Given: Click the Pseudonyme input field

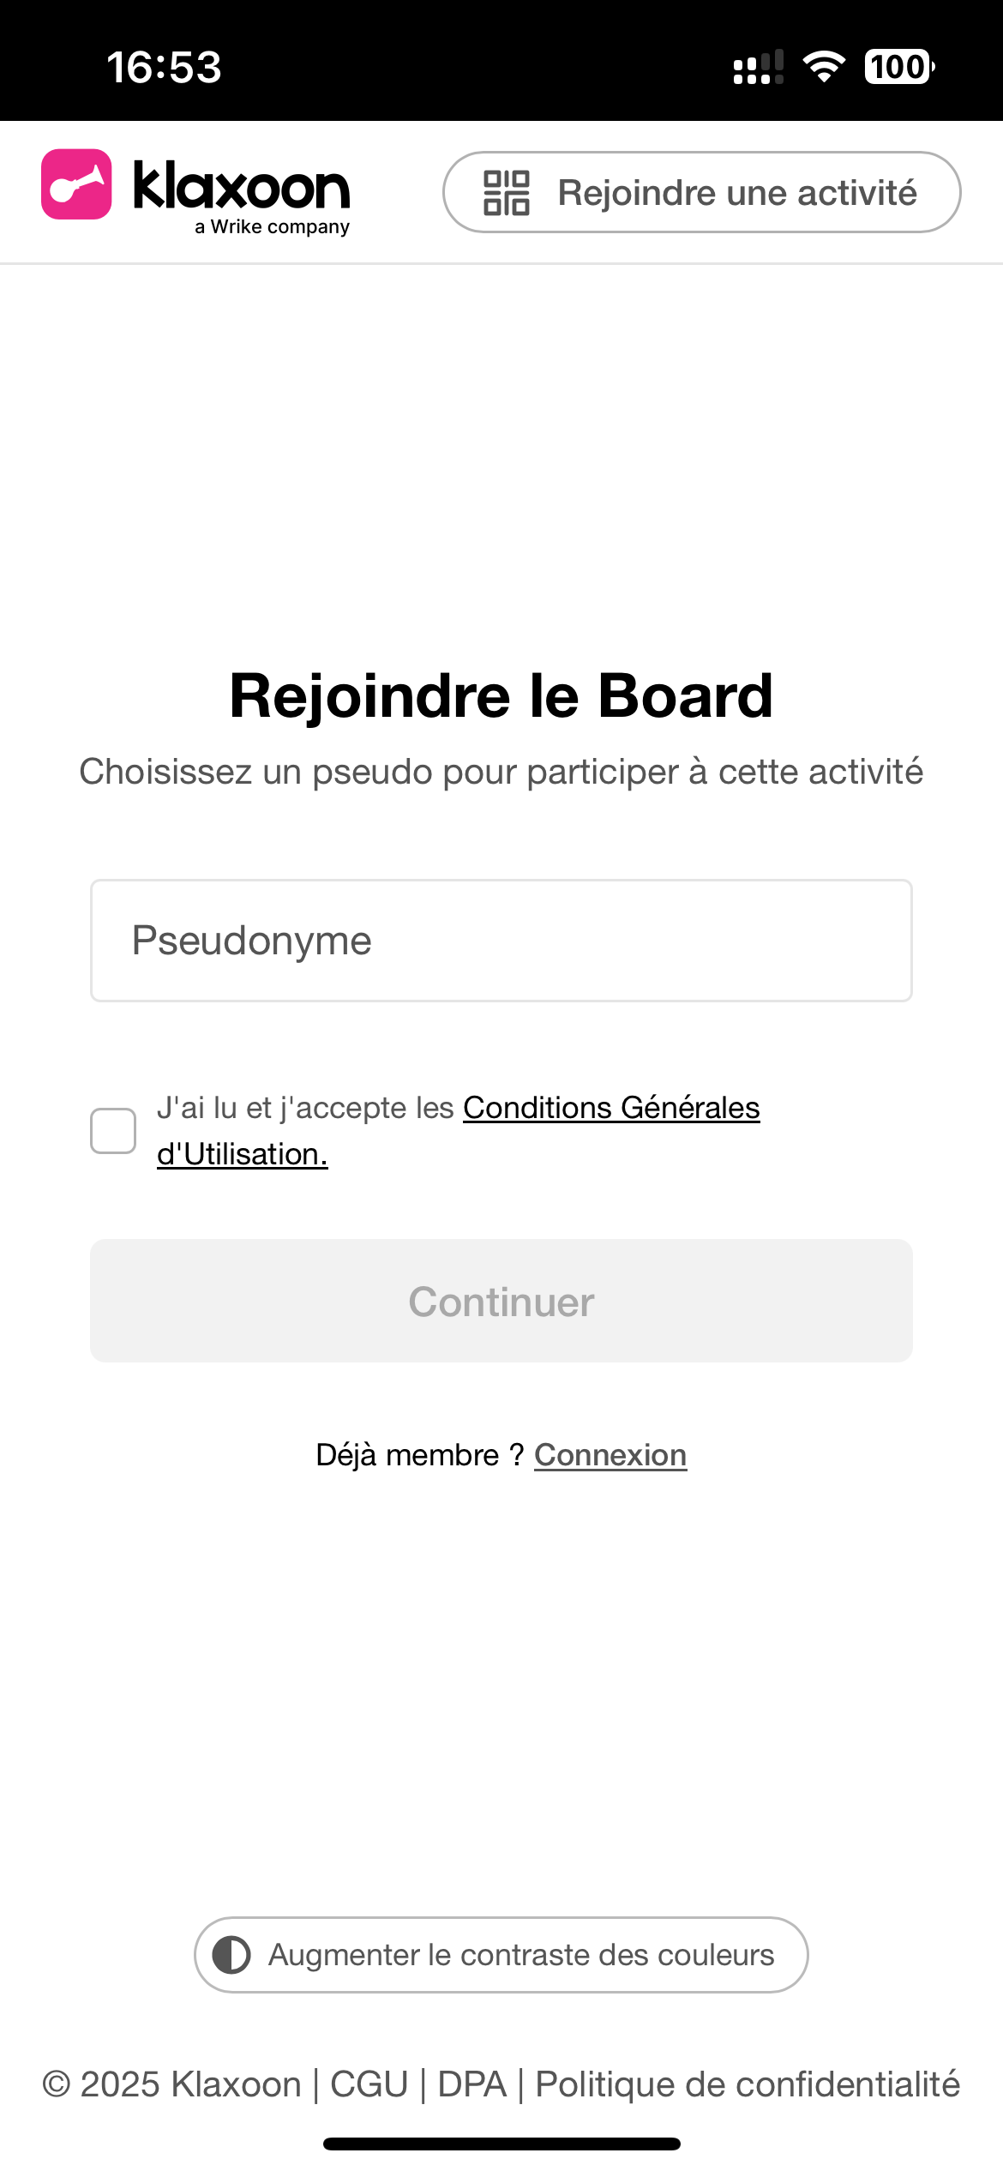Looking at the screenshot, I should (501, 941).
